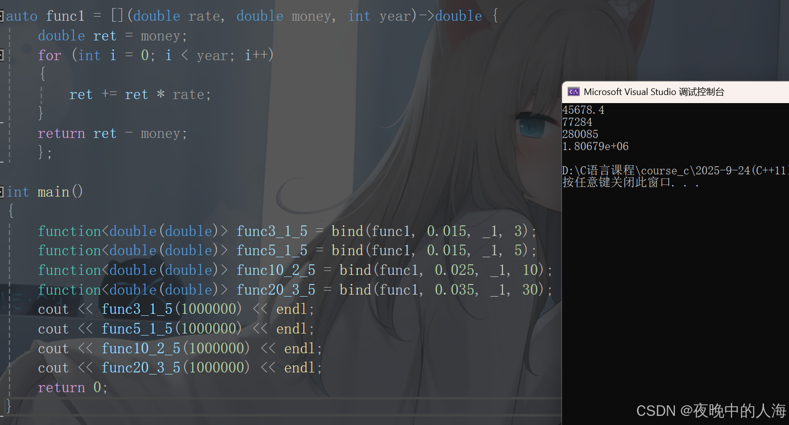Click func5_1_5 in its bind declaration
789x425 pixels.
click(272, 250)
